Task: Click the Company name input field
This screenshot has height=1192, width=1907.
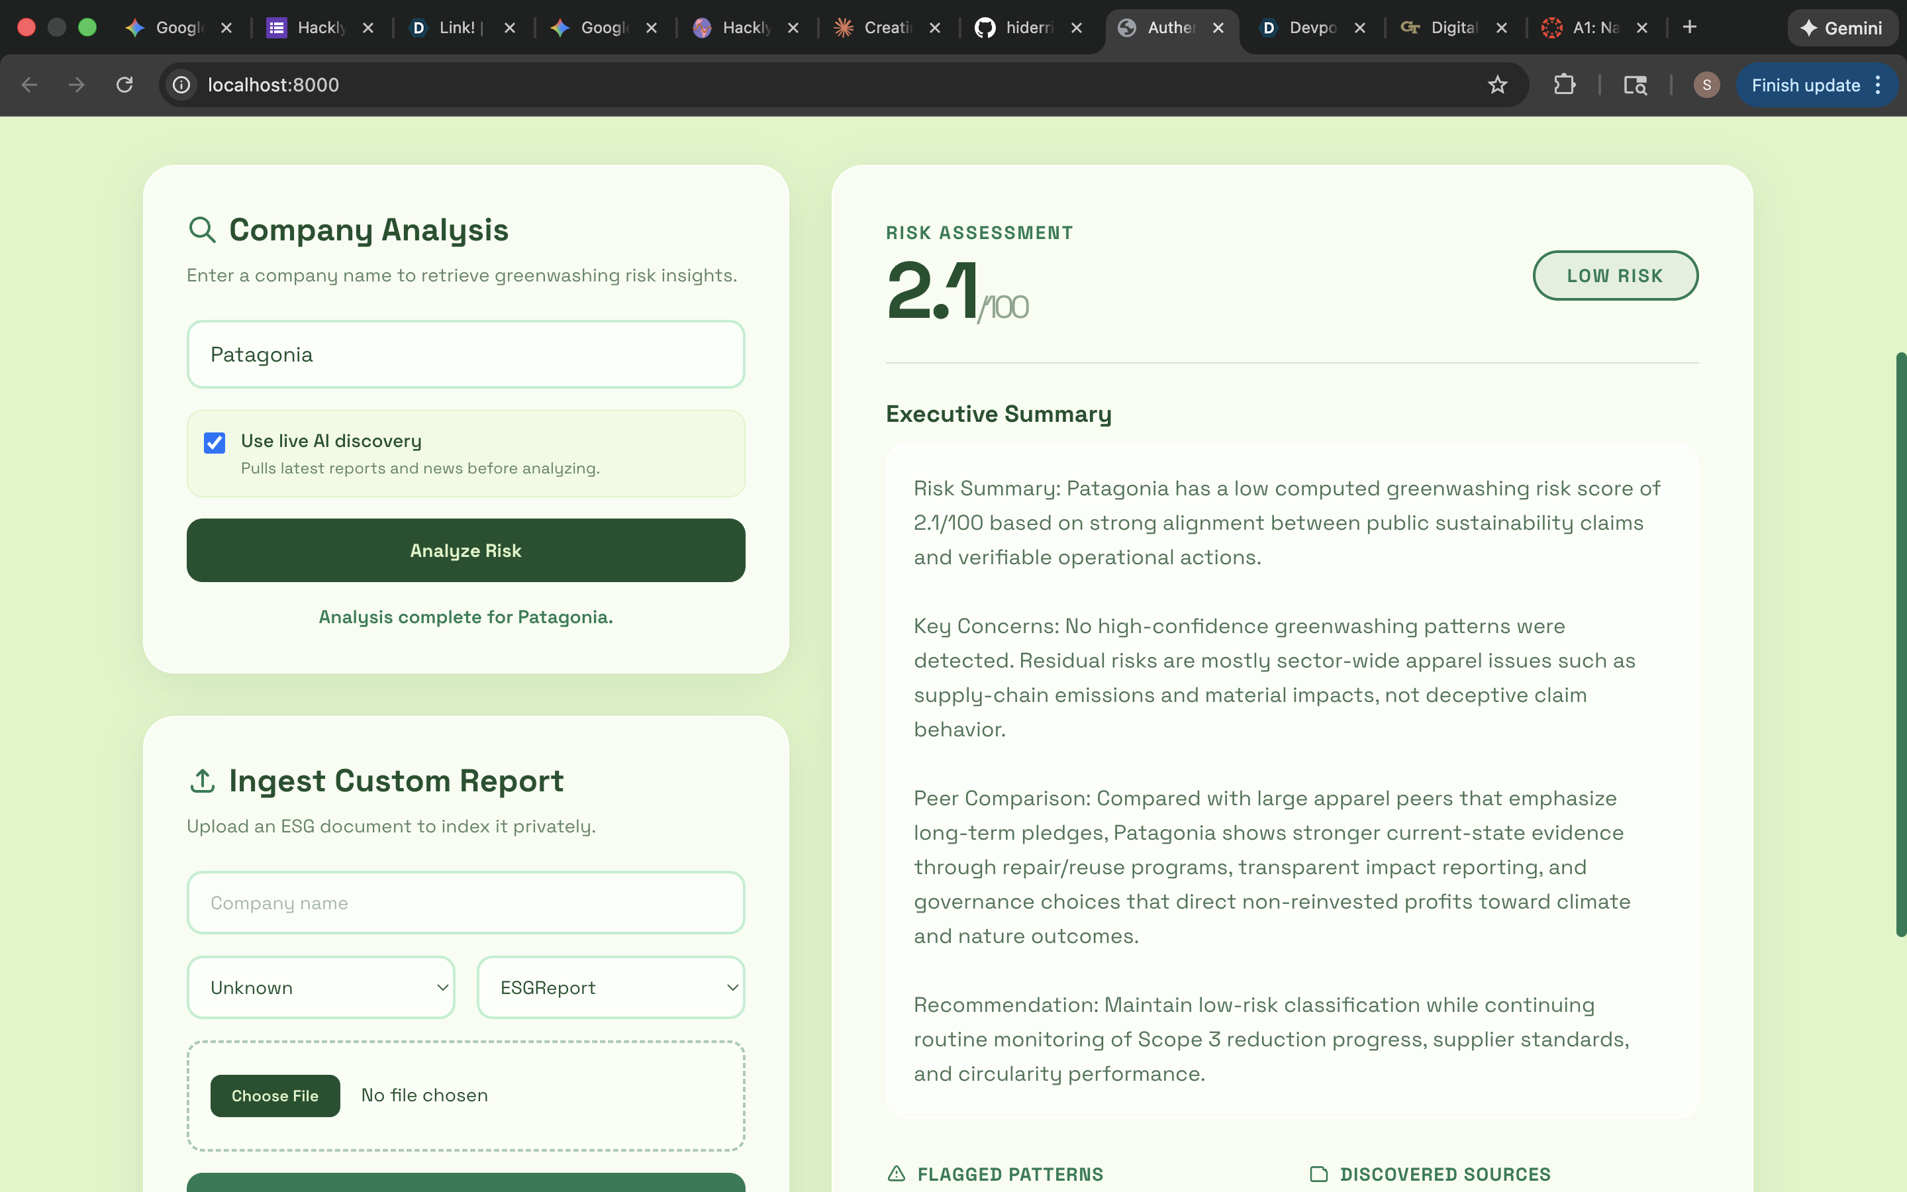Action: [x=465, y=903]
